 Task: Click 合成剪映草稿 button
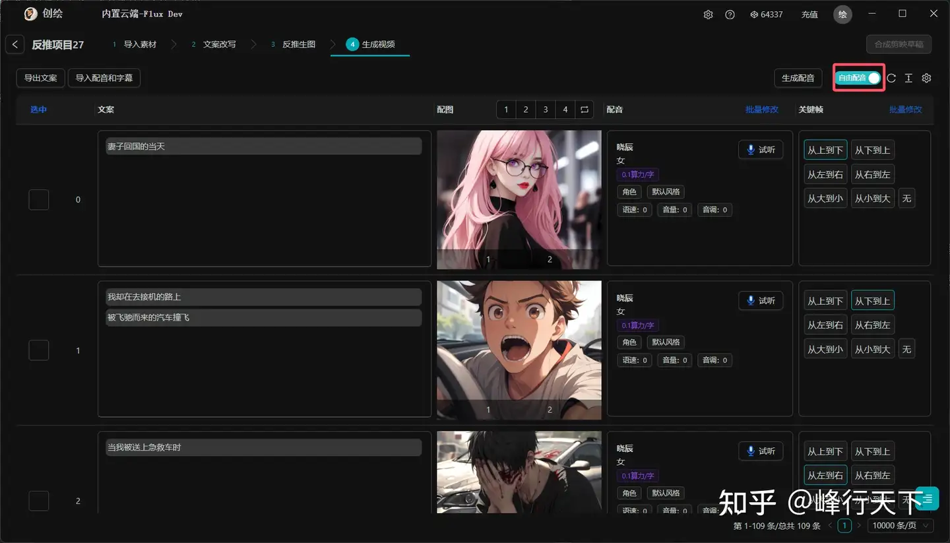[x=899, y=44]
